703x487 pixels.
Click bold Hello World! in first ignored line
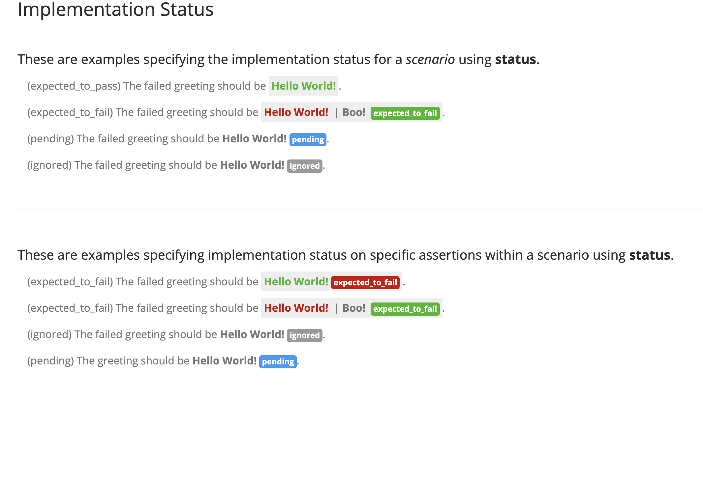252,165
